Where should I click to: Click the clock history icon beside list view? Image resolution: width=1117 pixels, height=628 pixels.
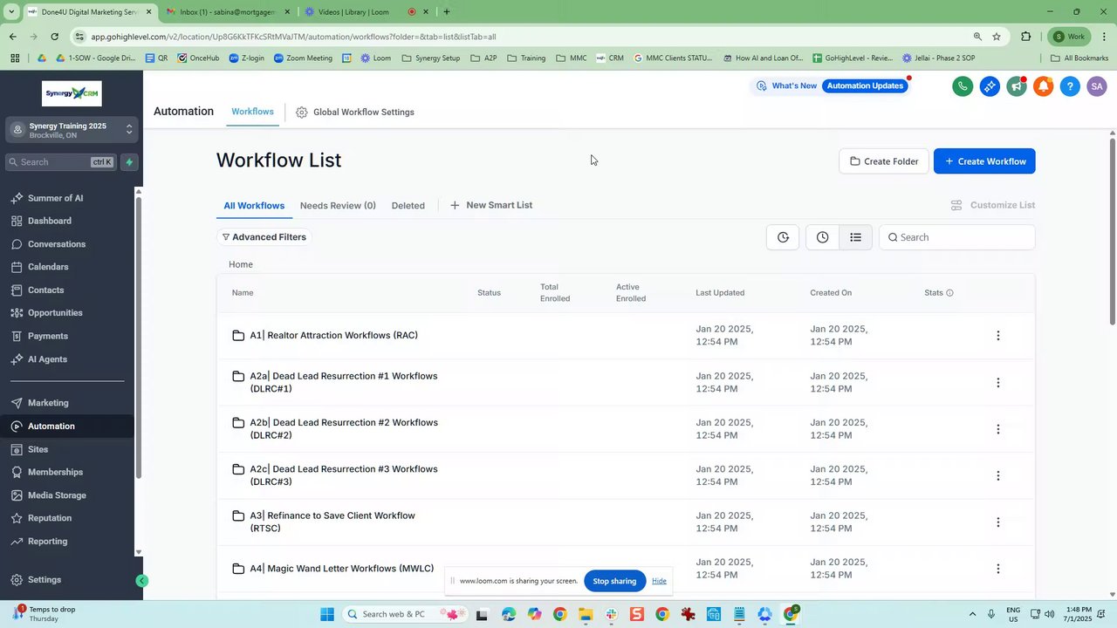pyautogui.click(x=822, y=237)
